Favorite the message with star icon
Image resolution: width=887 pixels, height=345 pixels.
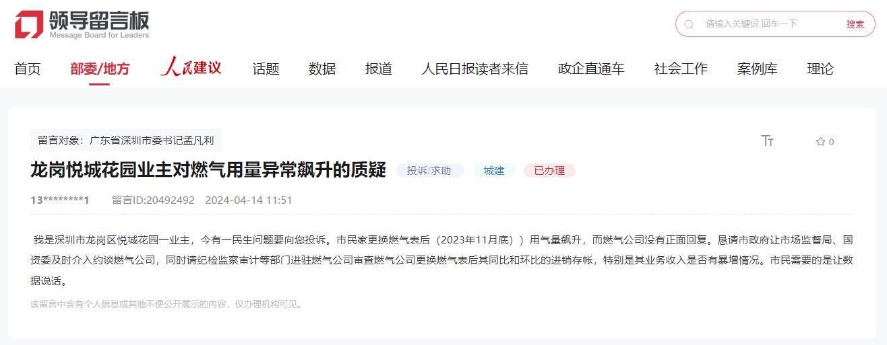pyautogui.click(x=820, y=141)
